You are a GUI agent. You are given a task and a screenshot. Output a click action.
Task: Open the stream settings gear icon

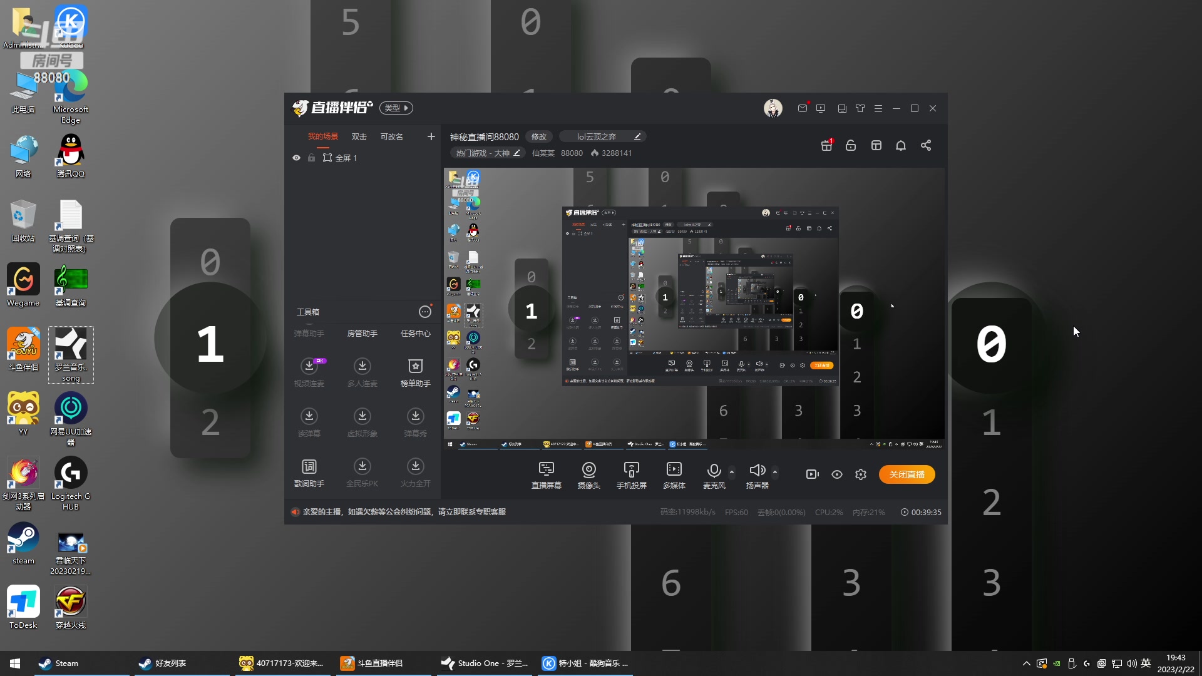pos(861,474)
